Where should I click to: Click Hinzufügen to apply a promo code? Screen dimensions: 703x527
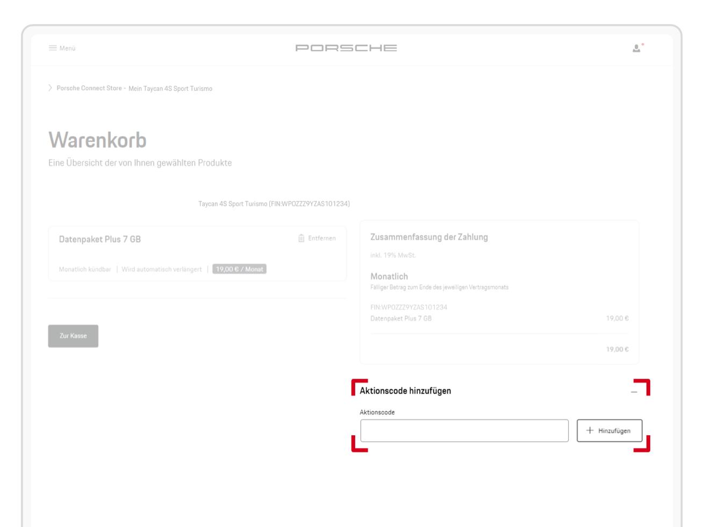609,430
